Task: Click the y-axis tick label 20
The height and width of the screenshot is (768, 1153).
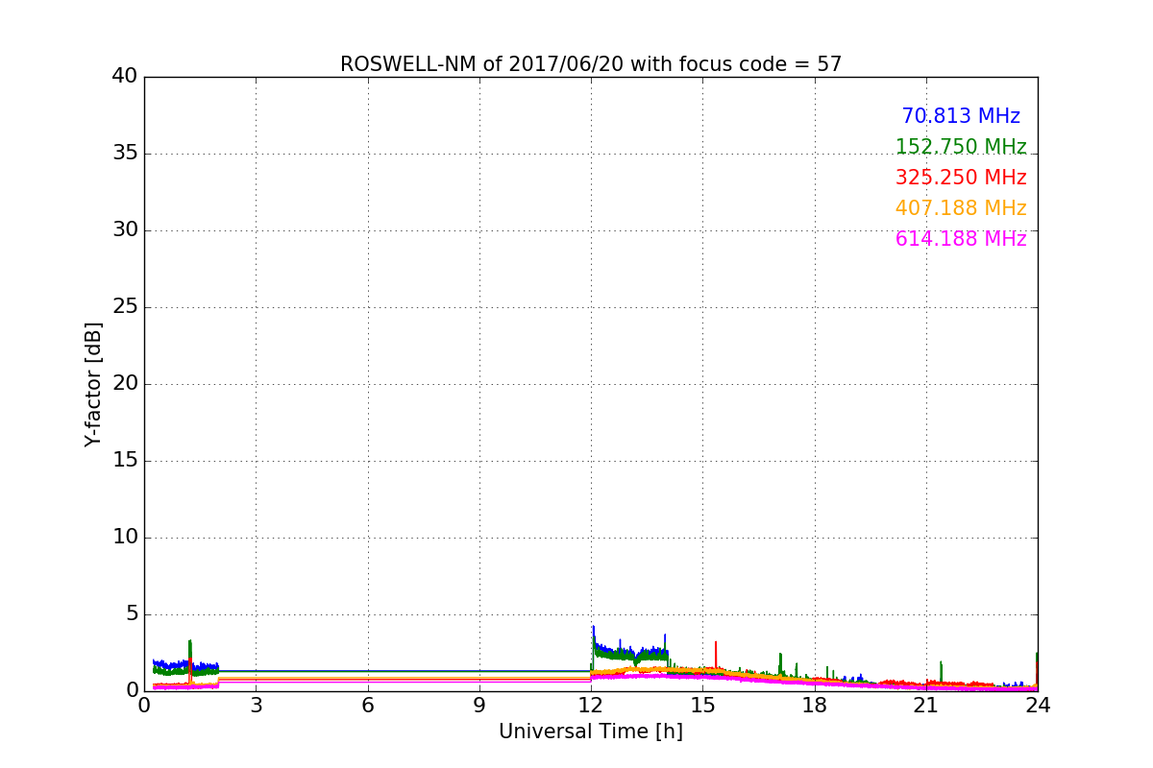Action: click(125, 384)
